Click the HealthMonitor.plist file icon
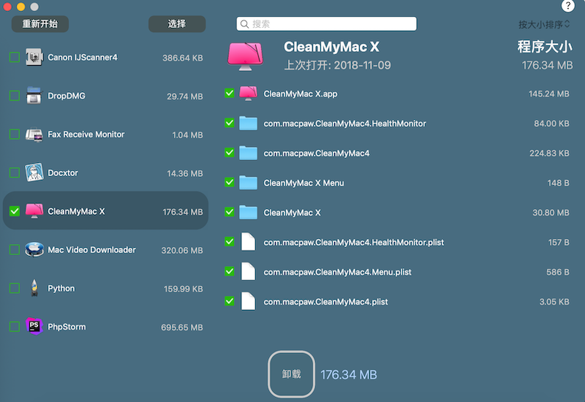The height and width of the screenshot is (402, 585). click(x=248, y=242)
